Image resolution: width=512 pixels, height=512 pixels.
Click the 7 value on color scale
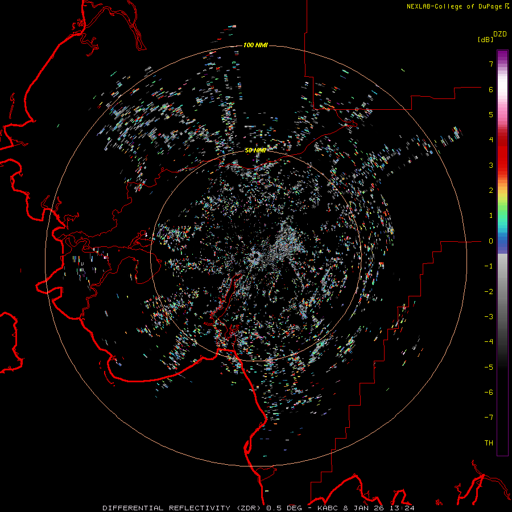[x=491, y=64]
